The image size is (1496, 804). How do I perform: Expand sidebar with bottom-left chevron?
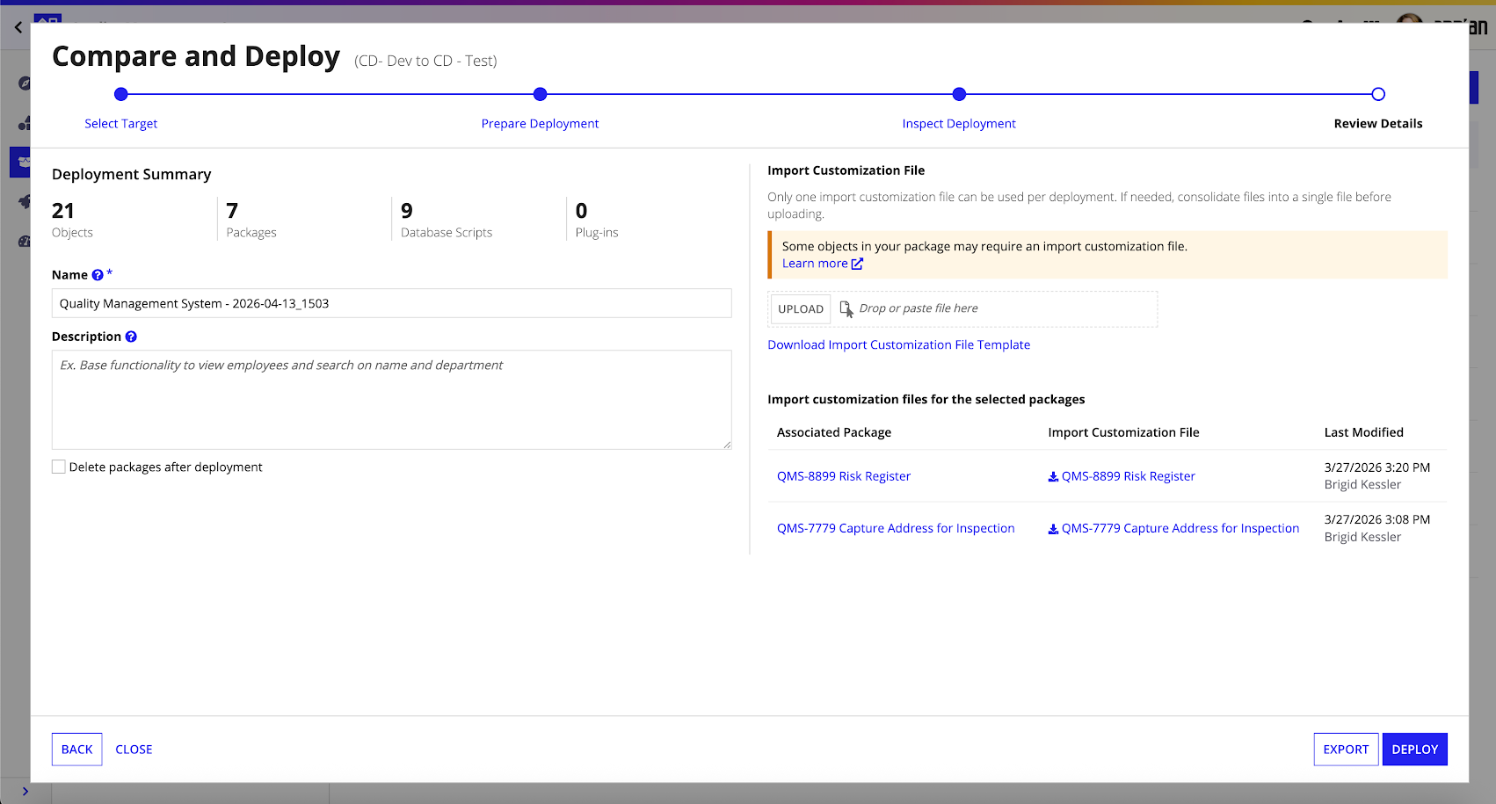pos(25,792)
